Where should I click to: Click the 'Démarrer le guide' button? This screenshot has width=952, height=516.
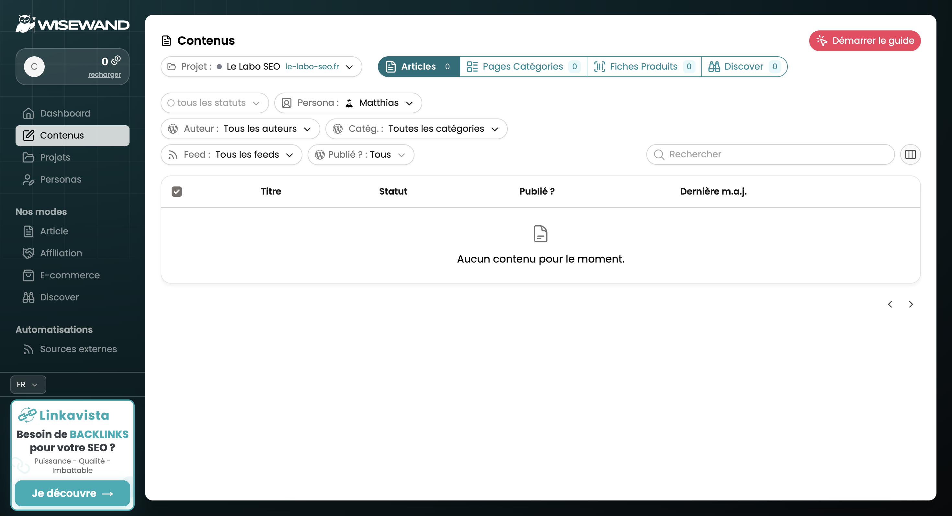tap(865, 41)
